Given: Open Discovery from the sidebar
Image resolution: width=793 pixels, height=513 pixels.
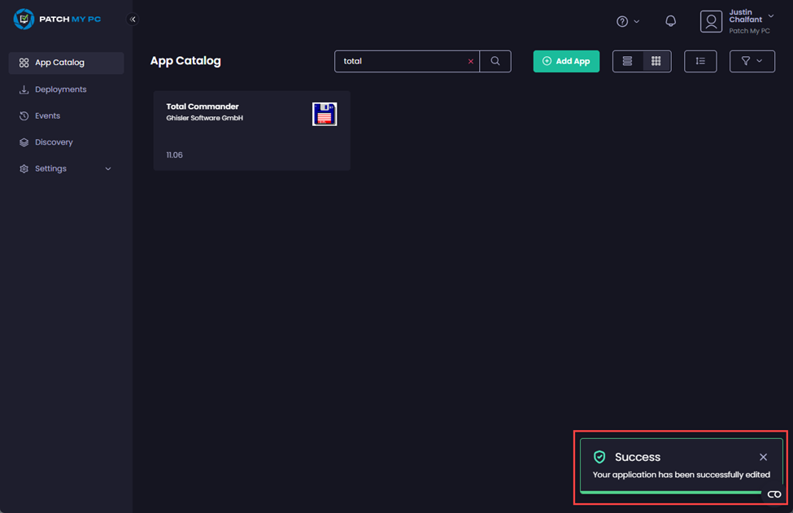Looking at the screenshot, I should tap(23, 141).
